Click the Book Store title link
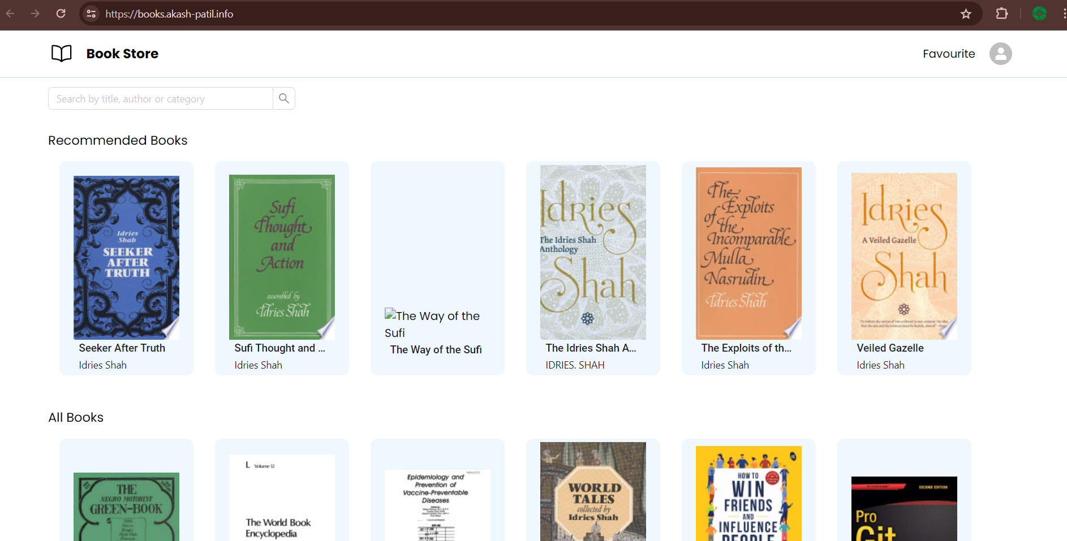Viewport: 1067px width, 541px height. [x=122, y=54]
